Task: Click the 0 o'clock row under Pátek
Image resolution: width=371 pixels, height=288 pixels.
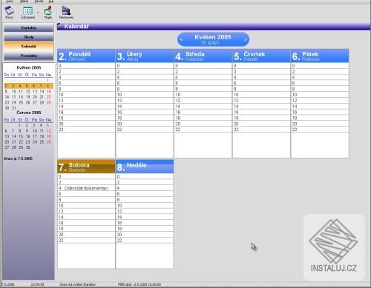Action: coord(320,66)
